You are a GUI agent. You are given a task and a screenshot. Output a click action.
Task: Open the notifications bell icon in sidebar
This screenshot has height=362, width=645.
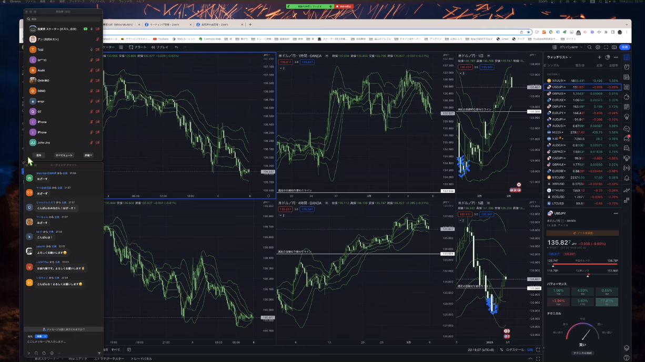(x=627, y=178)
